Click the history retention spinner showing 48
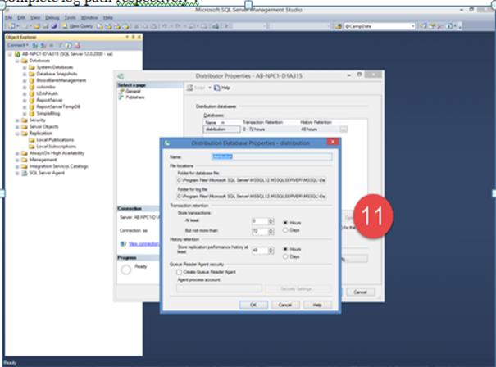This screenshot has width=496, height=367. pos(262,251)
